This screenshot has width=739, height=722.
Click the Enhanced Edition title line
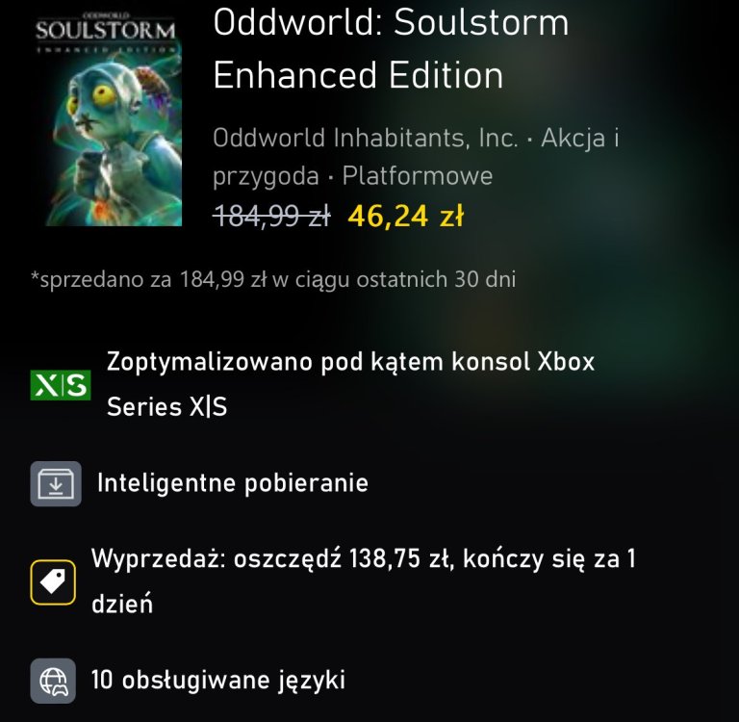[x=358, y=75]
